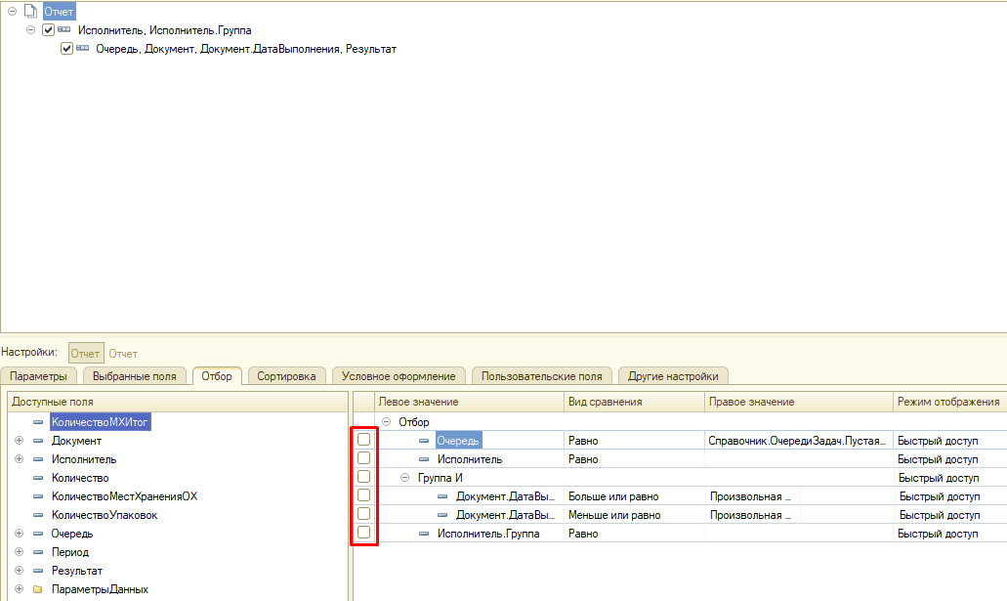Open the Выбранные поля tab
1007x601 pixels.
pyautogui.click(x=134, y=376)
